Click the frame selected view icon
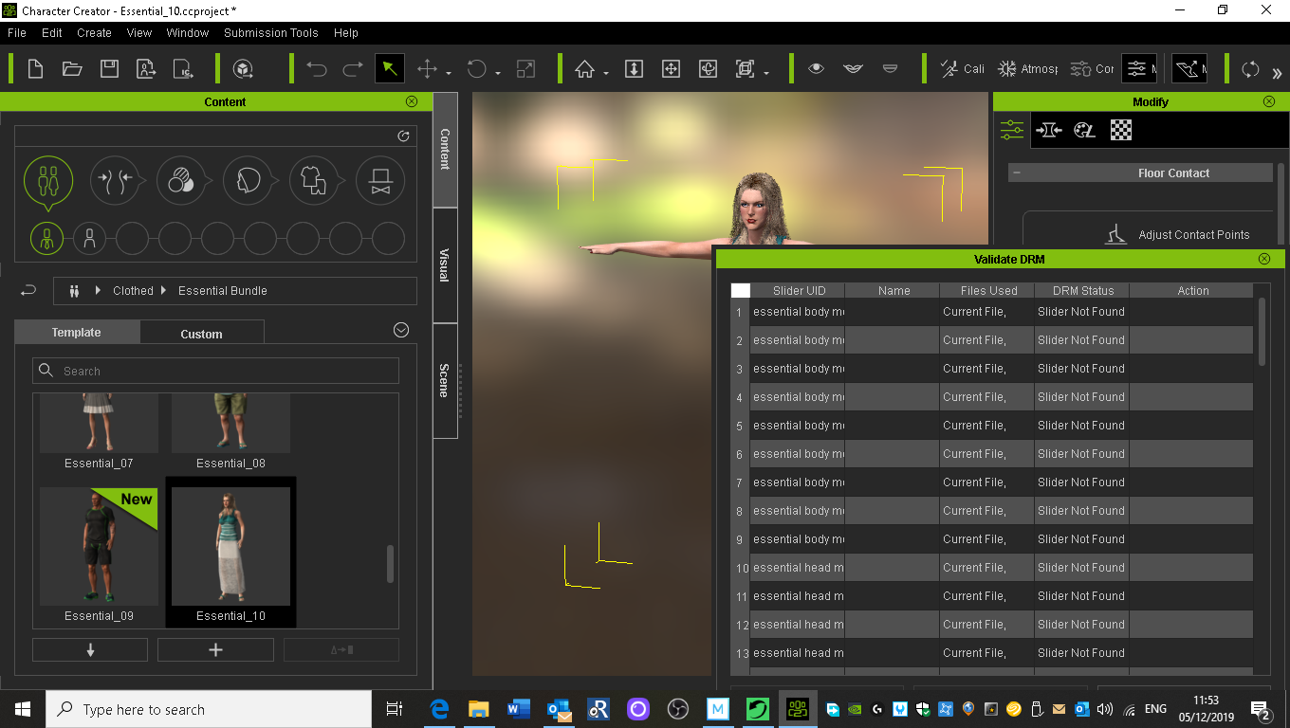Screen dimensions: 1290x728 coord(745,69)
